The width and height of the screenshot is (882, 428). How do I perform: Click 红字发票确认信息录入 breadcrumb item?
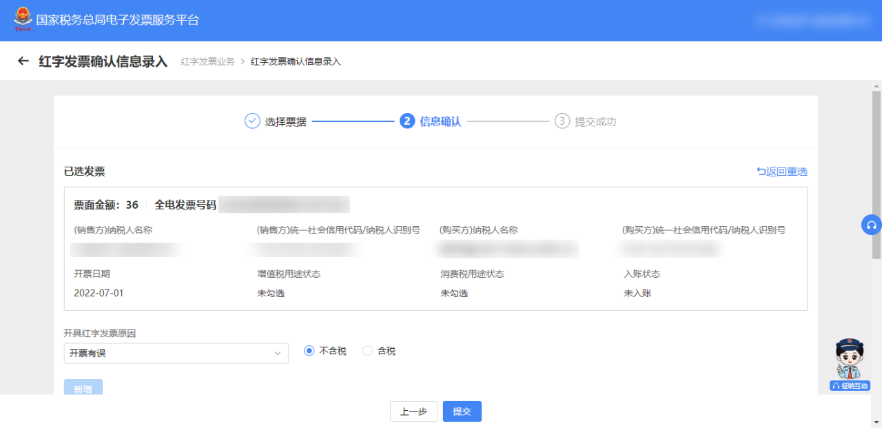[x=296, y=62]
